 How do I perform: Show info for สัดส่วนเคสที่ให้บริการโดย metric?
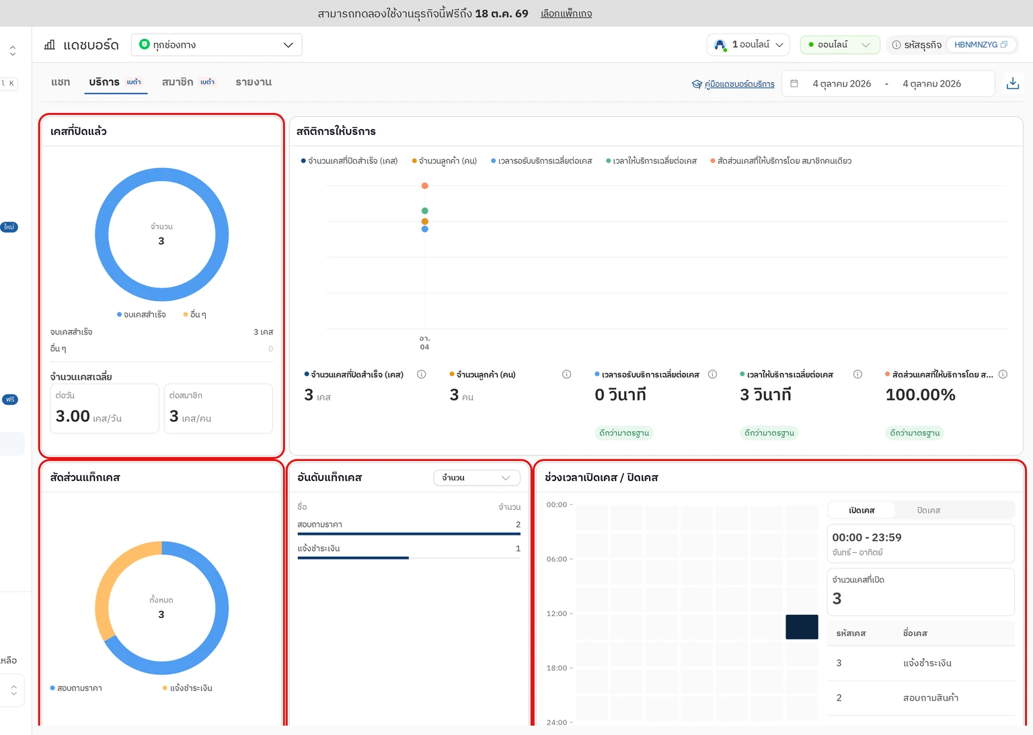1003,374
